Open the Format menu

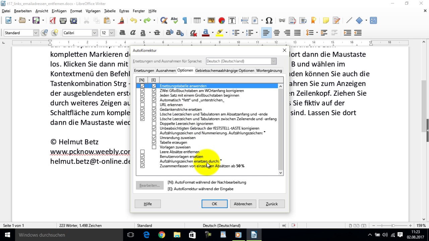pos(76,11)
